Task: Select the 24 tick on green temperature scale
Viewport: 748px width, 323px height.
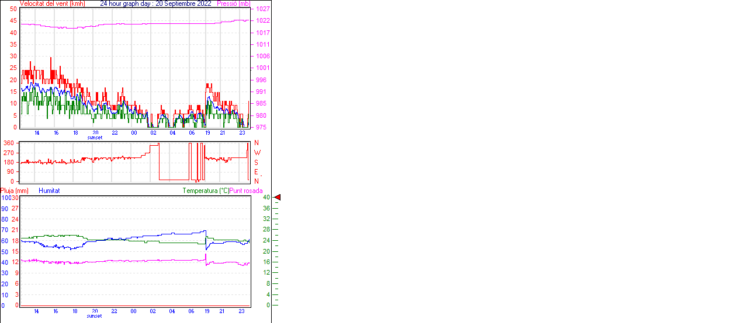Action: (266, 241)
